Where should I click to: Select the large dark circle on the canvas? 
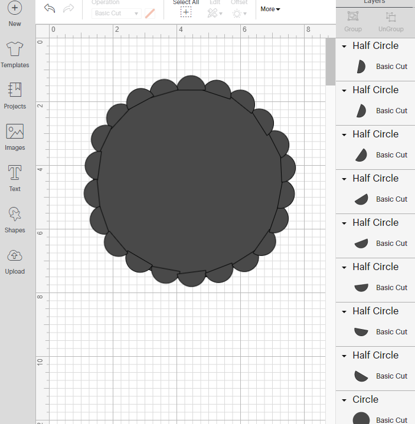pyautogui.click(x=189, y=181)
